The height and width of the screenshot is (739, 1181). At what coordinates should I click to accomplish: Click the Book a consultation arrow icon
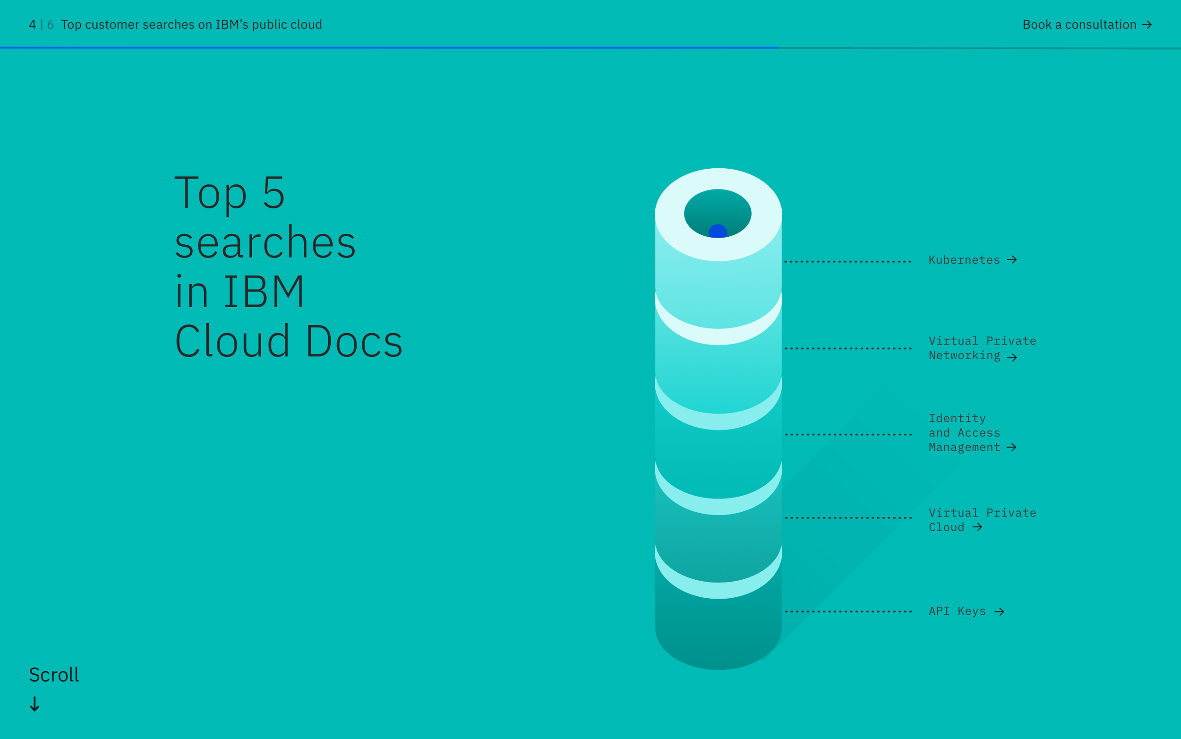tap(1147, 25)
